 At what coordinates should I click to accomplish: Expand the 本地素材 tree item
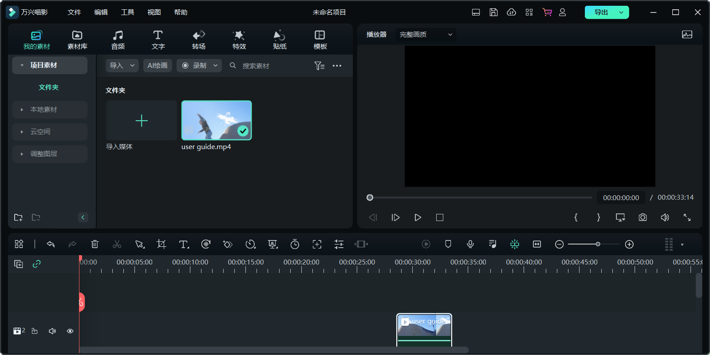tap(43, 110)
